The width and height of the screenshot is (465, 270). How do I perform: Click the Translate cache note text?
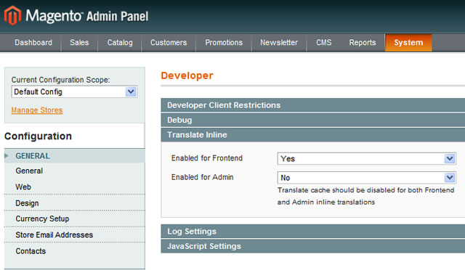pyautogui.click(x=365, y=196)
